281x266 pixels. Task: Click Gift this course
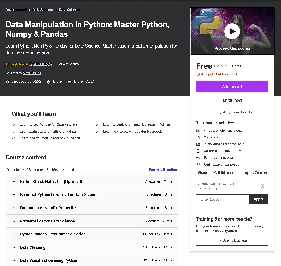pyautogui.click(x=226, y=173)
